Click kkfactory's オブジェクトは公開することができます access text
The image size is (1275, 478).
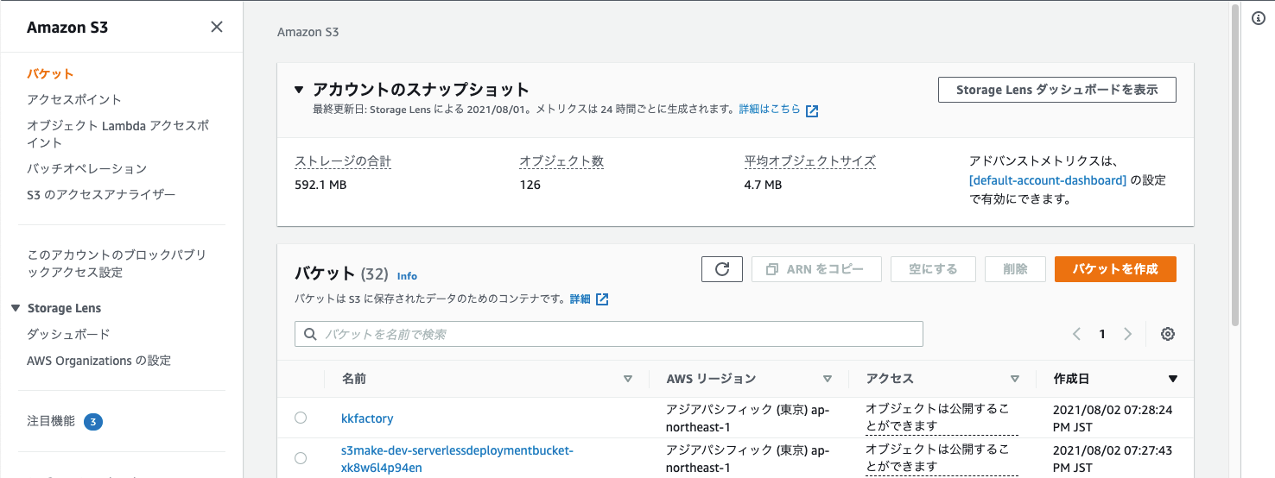pos(942,418)
